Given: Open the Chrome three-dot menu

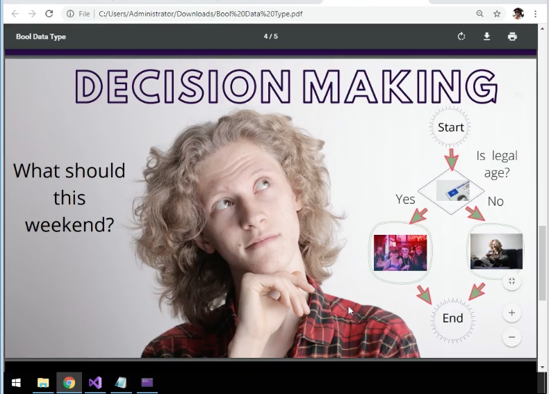Looking at the screenshot, I should tap(535, 14).
